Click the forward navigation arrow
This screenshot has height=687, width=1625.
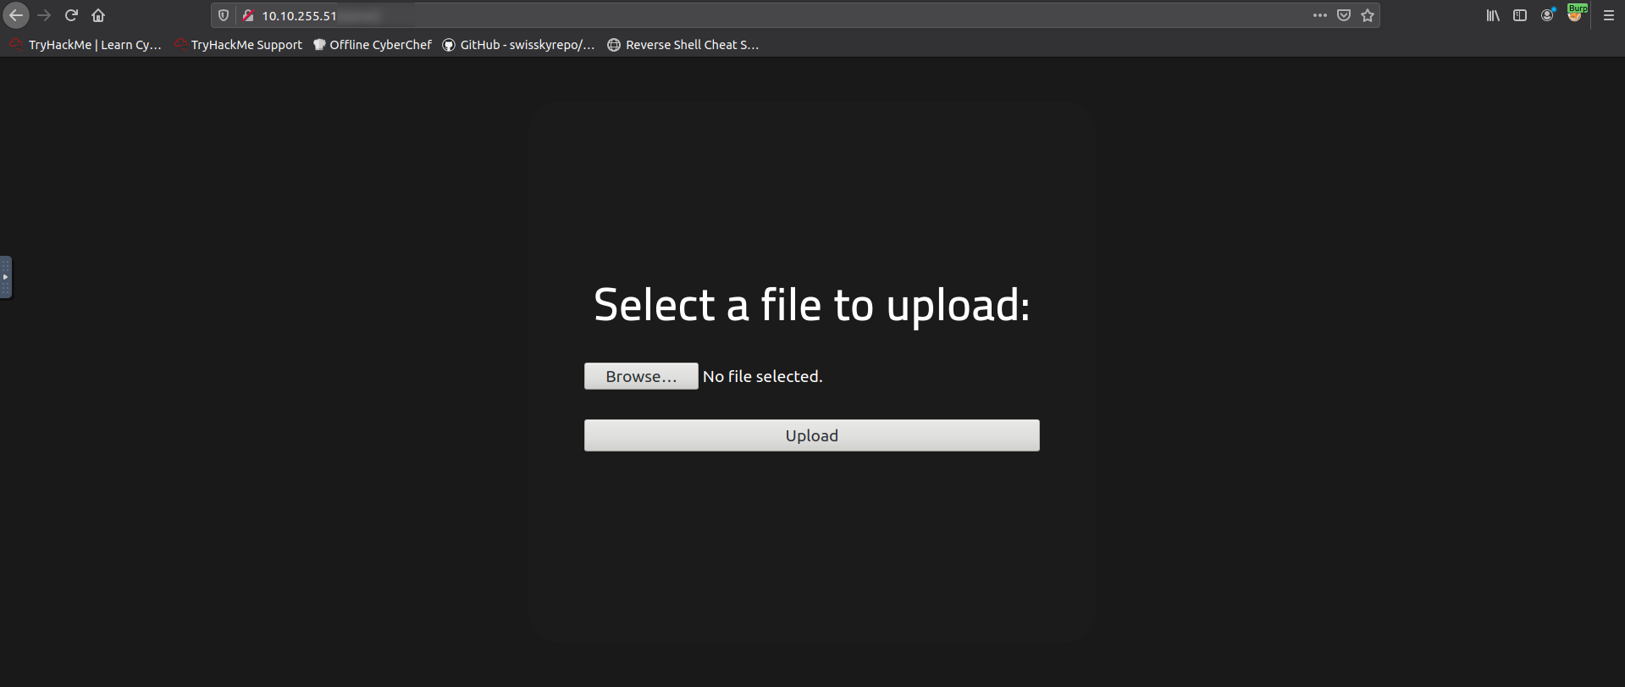(x=44, y=15)
